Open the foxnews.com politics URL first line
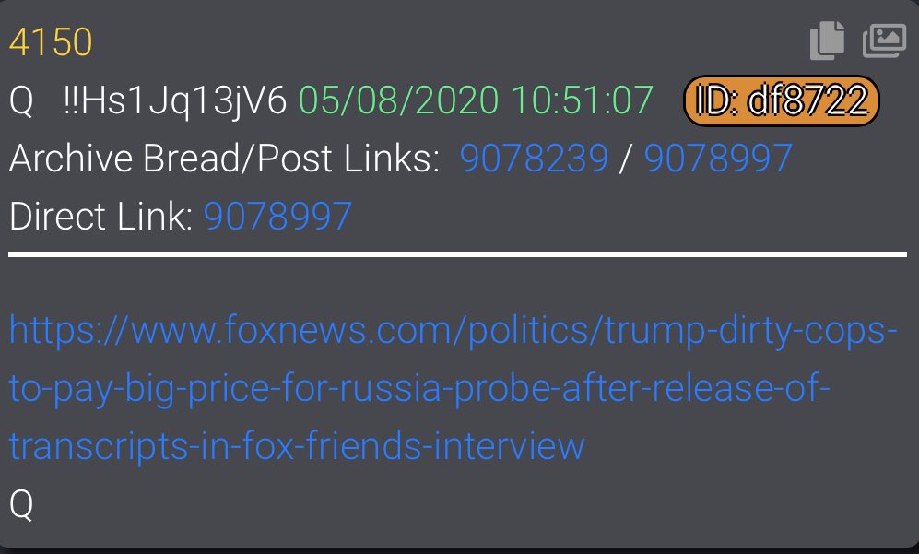 [x=454, y=331]
